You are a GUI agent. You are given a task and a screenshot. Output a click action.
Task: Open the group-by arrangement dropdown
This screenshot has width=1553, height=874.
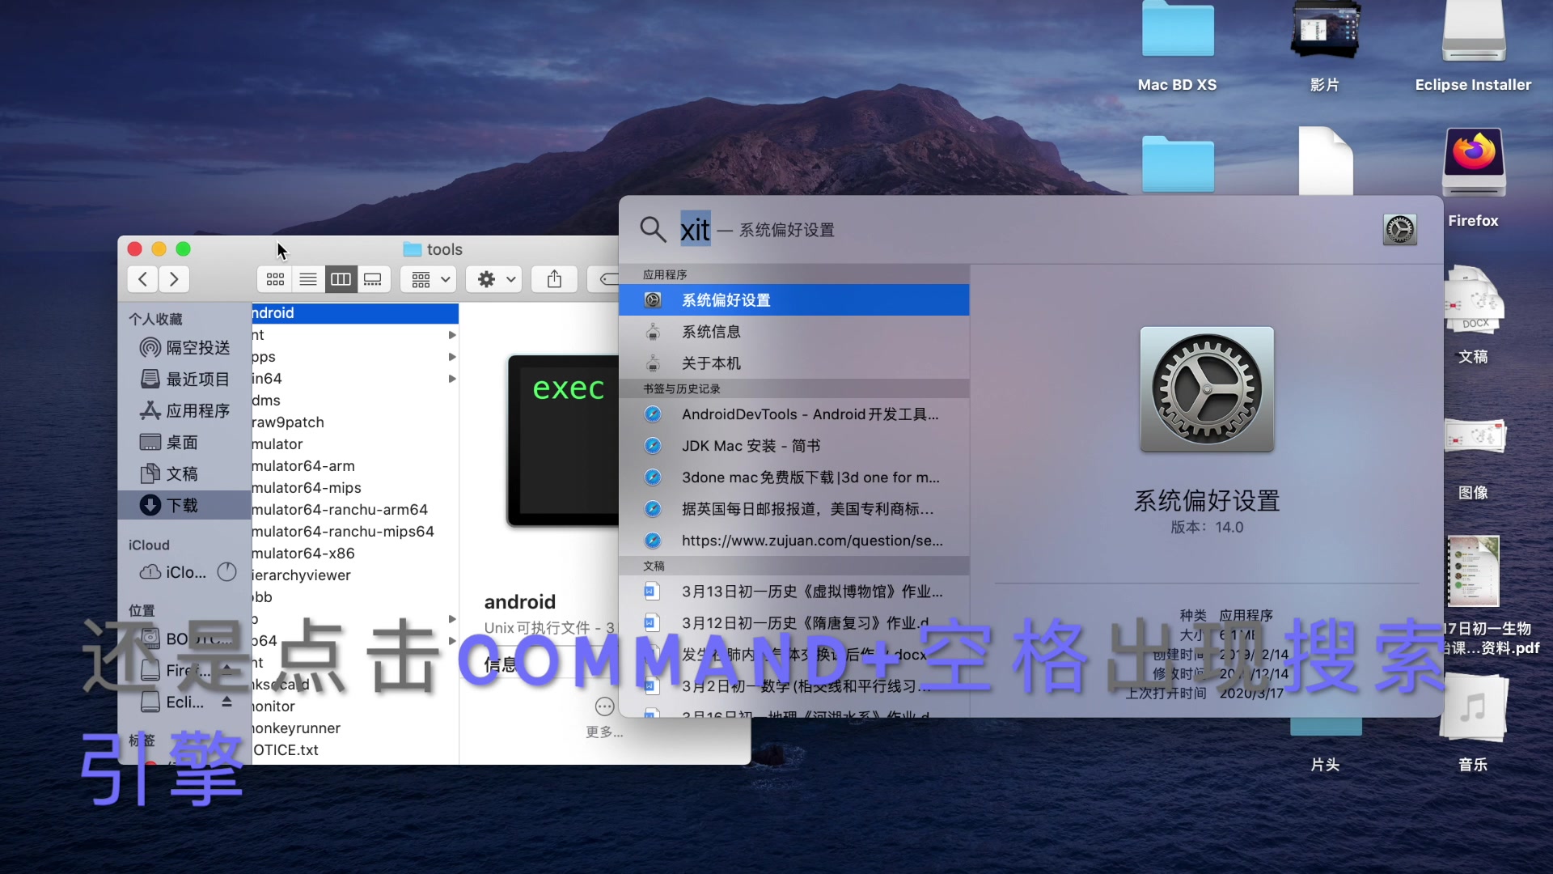point(430,279)
